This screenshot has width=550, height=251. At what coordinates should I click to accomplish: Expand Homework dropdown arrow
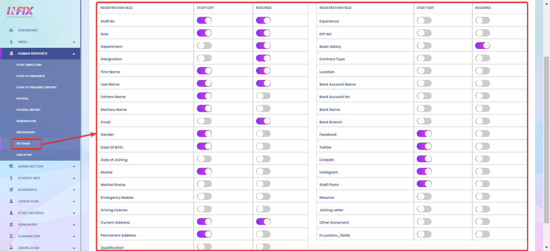click(74, 225)
